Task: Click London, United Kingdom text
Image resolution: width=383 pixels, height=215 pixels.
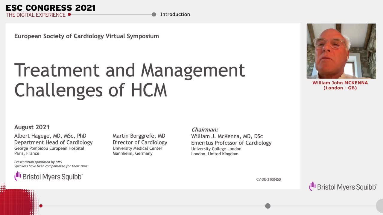Action: 215,154
